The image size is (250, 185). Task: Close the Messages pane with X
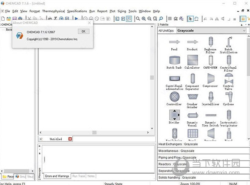click(39, 146)
